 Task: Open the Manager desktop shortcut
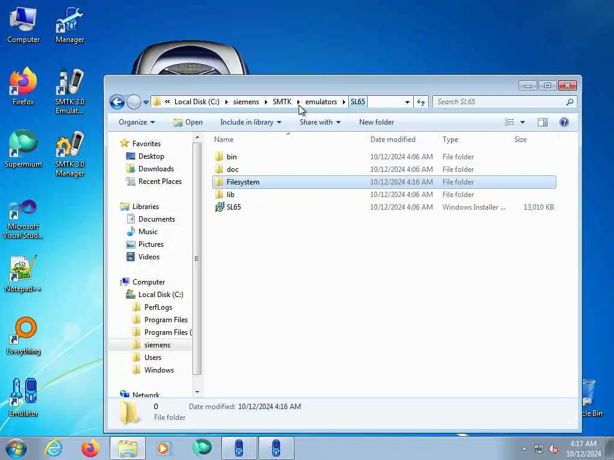[x=70, y=25]
